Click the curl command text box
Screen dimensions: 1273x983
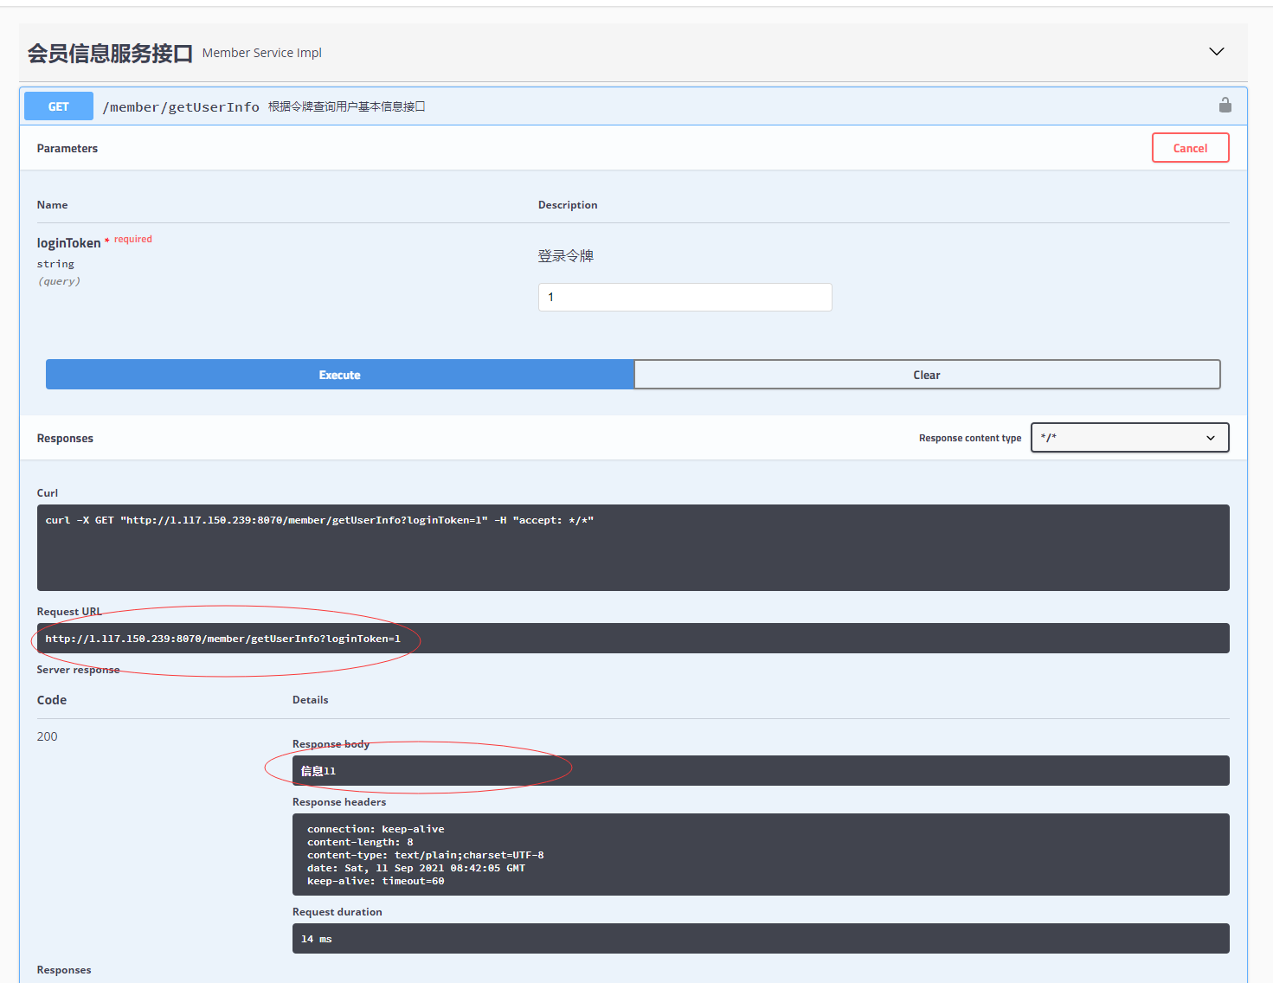633,548
